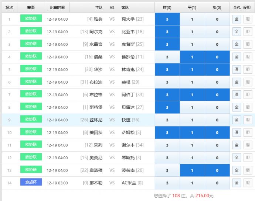255x201 pixels.
Task: Click the 负(0) column header
Action: pos(217,7)
